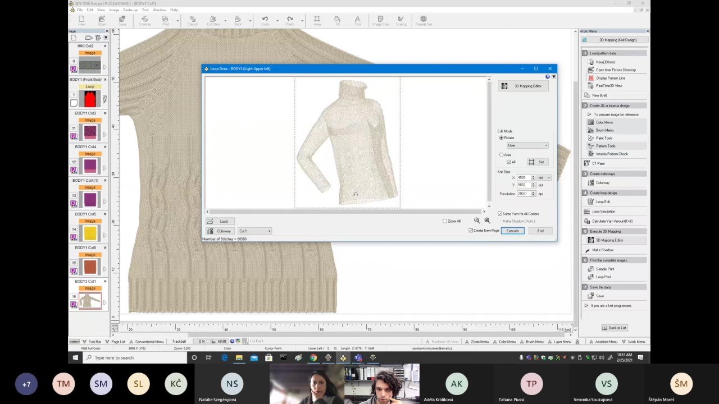Select the Area edit mode radio button
This screenshot has width=719, height=404.
[x=502, y=155]
